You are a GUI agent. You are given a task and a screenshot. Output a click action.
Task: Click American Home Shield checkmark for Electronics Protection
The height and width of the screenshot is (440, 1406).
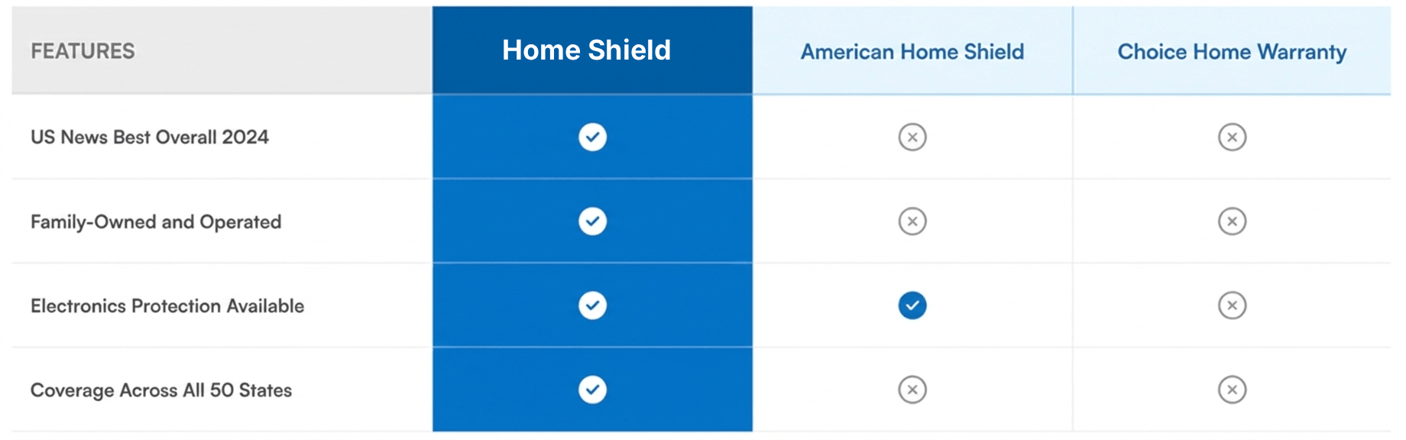(912, 306)
